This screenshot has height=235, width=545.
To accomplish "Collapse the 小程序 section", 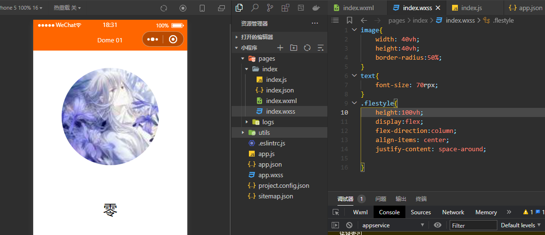I will [x=237, y=48].
